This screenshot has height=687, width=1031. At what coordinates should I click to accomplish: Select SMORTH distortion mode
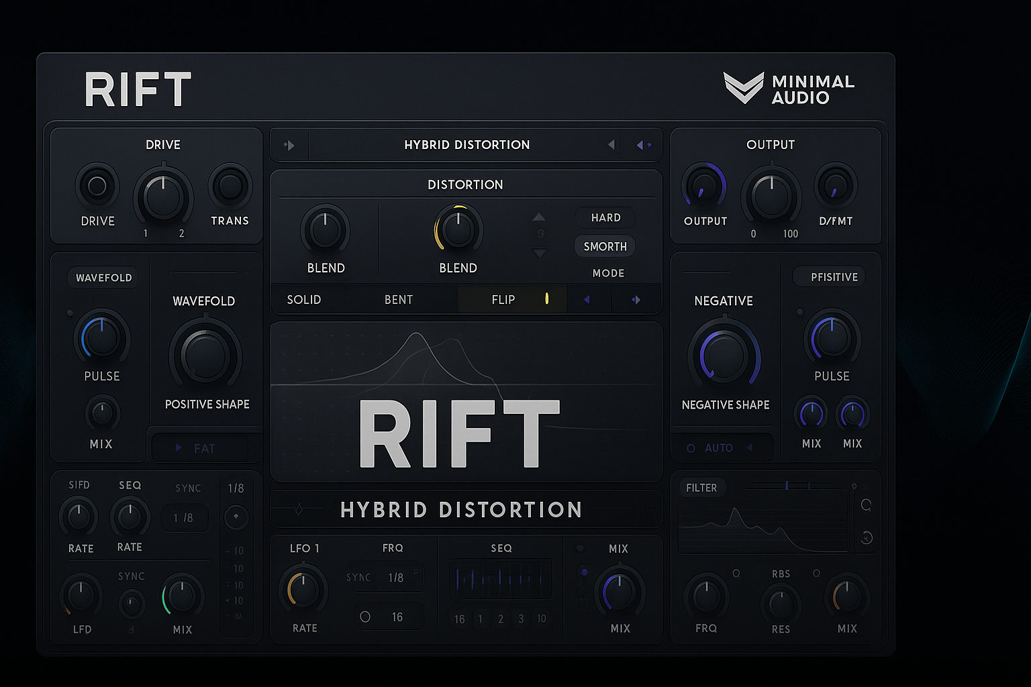click(605, 246)
